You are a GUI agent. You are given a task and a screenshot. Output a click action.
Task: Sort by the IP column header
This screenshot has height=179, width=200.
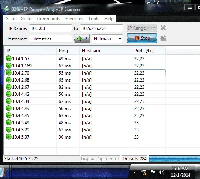click(30, 51)
